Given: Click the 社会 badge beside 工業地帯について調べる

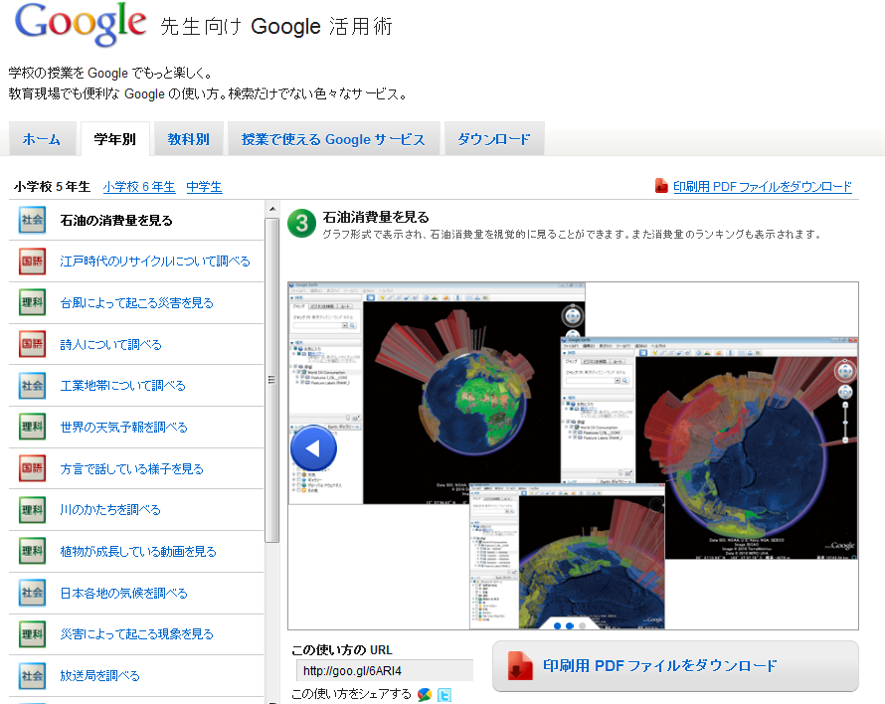Looking at the screenshot, I should pos(32,386).
